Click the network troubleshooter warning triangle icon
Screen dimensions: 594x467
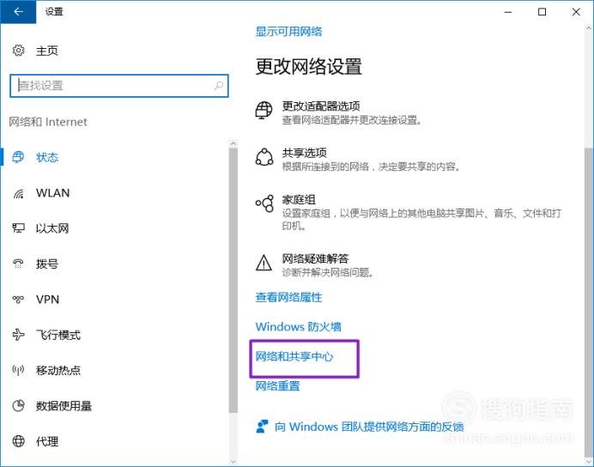coord(264,263)
